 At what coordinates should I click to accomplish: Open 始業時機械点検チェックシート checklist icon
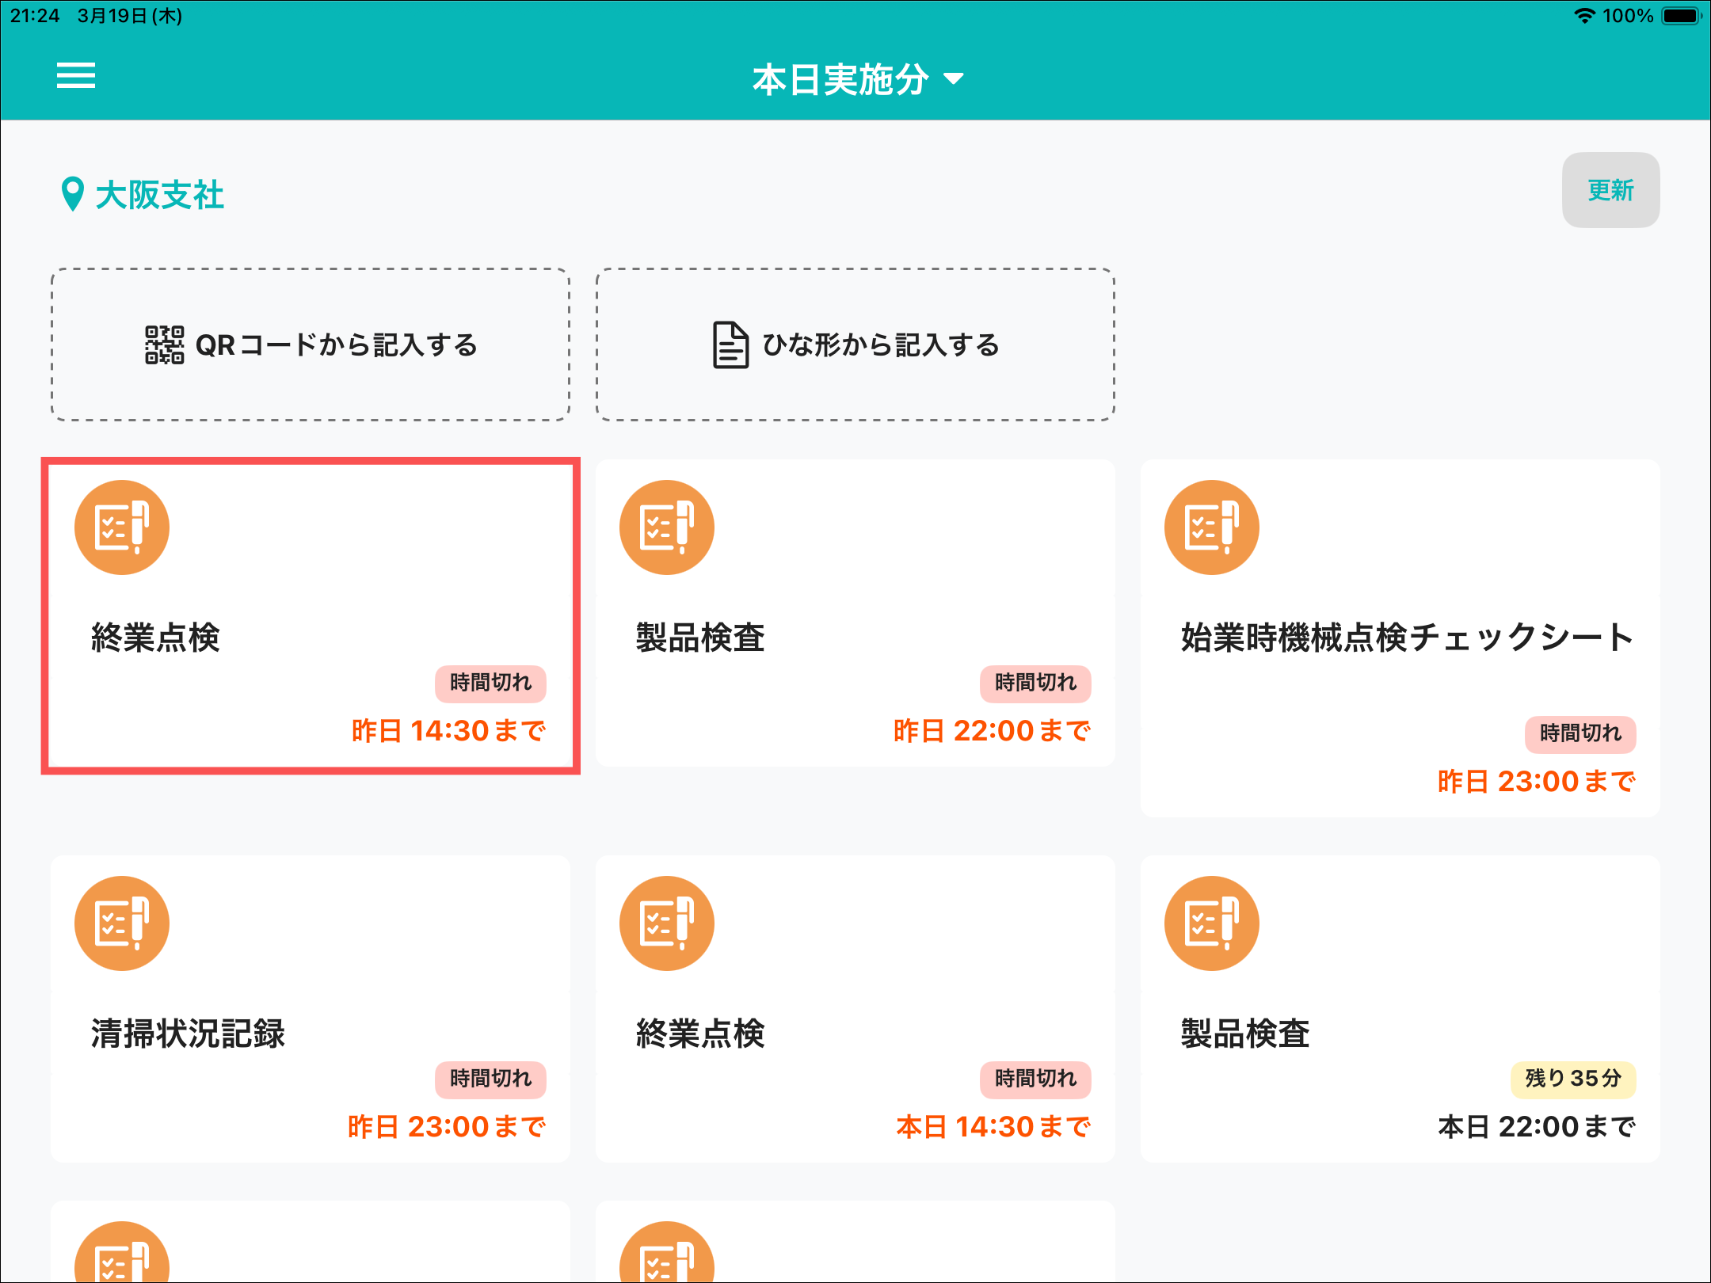coord(1211,527)
